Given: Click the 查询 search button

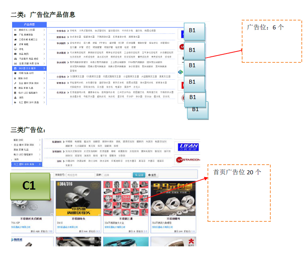Looking at the screenshot, I should tap(139, 175).
